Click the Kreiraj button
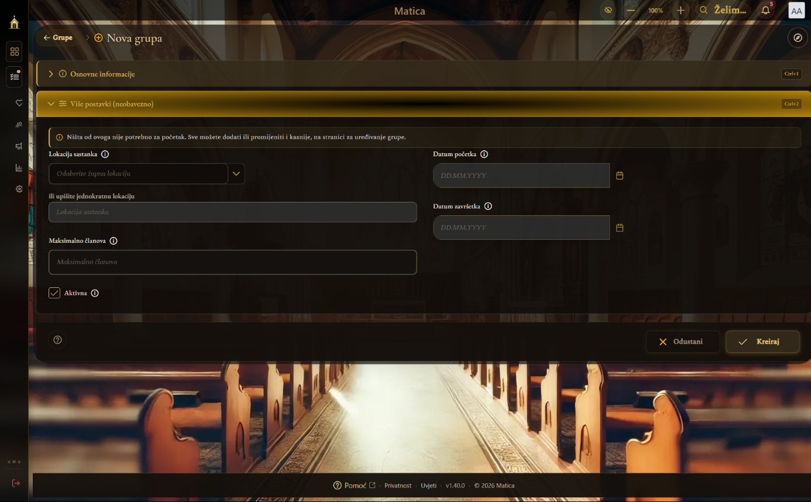The width and height of the screenshot is (811, 502). 762,342
